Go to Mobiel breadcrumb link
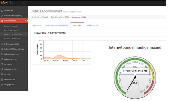This screenshot has height=101, width=173. (45, 17)
